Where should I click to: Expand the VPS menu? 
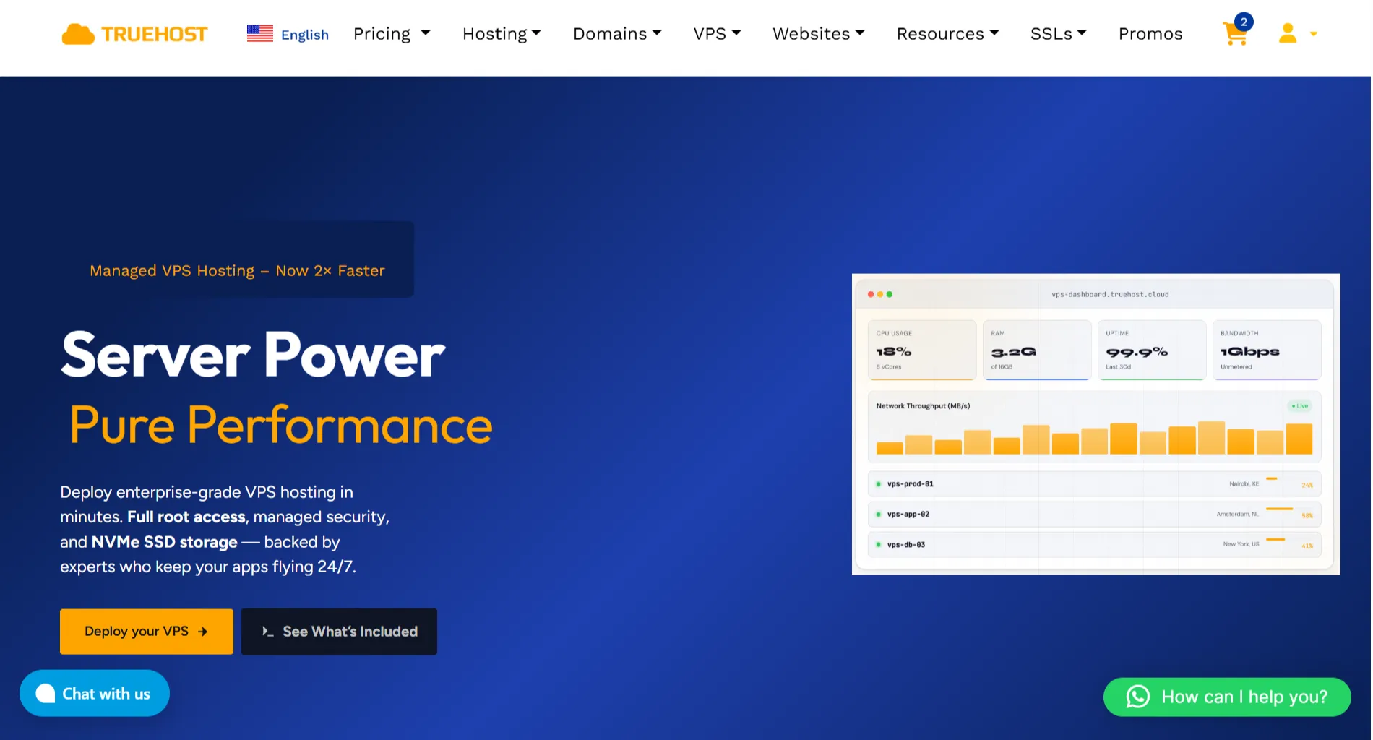(x=717, y=34)
